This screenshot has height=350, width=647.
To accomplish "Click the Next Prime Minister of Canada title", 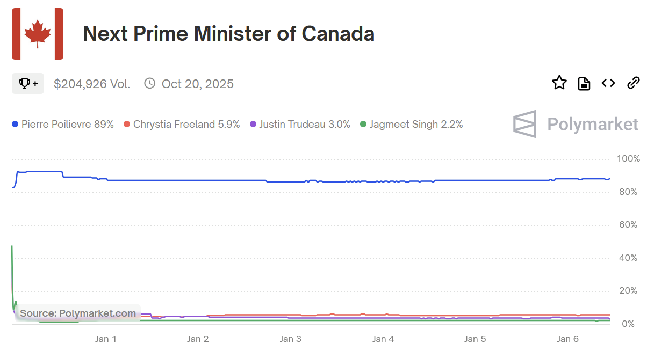I will coord(228,34).
